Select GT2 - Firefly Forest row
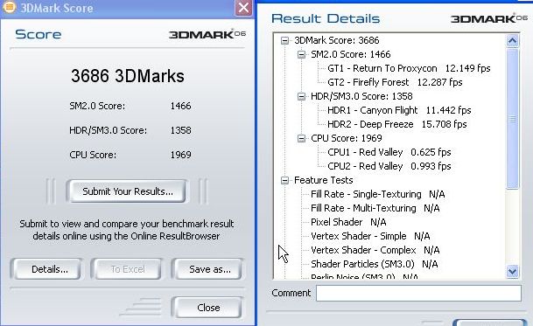The image size is (533, 326). click(395, 82)
